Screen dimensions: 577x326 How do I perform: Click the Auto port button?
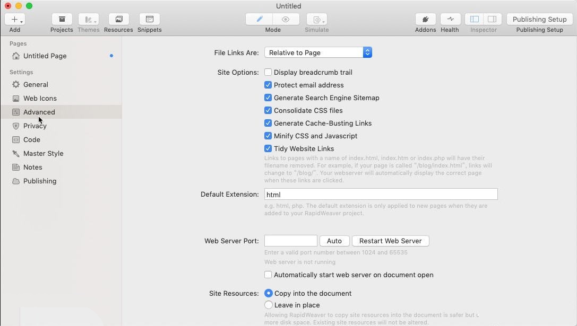pos(334,241)
